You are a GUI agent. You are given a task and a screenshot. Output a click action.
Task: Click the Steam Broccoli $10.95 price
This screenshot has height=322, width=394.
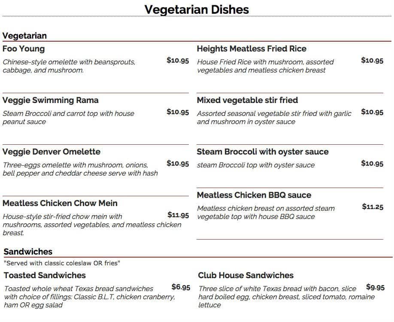[372, 164]
